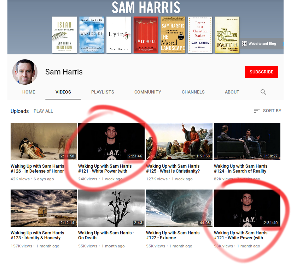
Task: Play the 2:43 tree with birds thumbnail
Action: pos(111,208)
